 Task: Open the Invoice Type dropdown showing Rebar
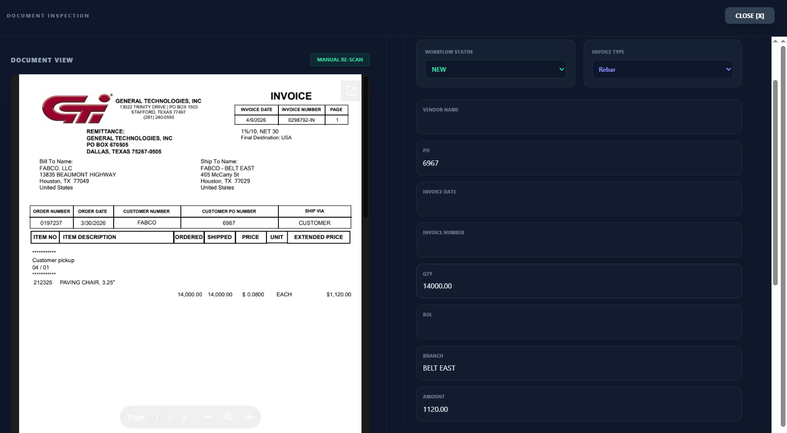tap(663, 69)
